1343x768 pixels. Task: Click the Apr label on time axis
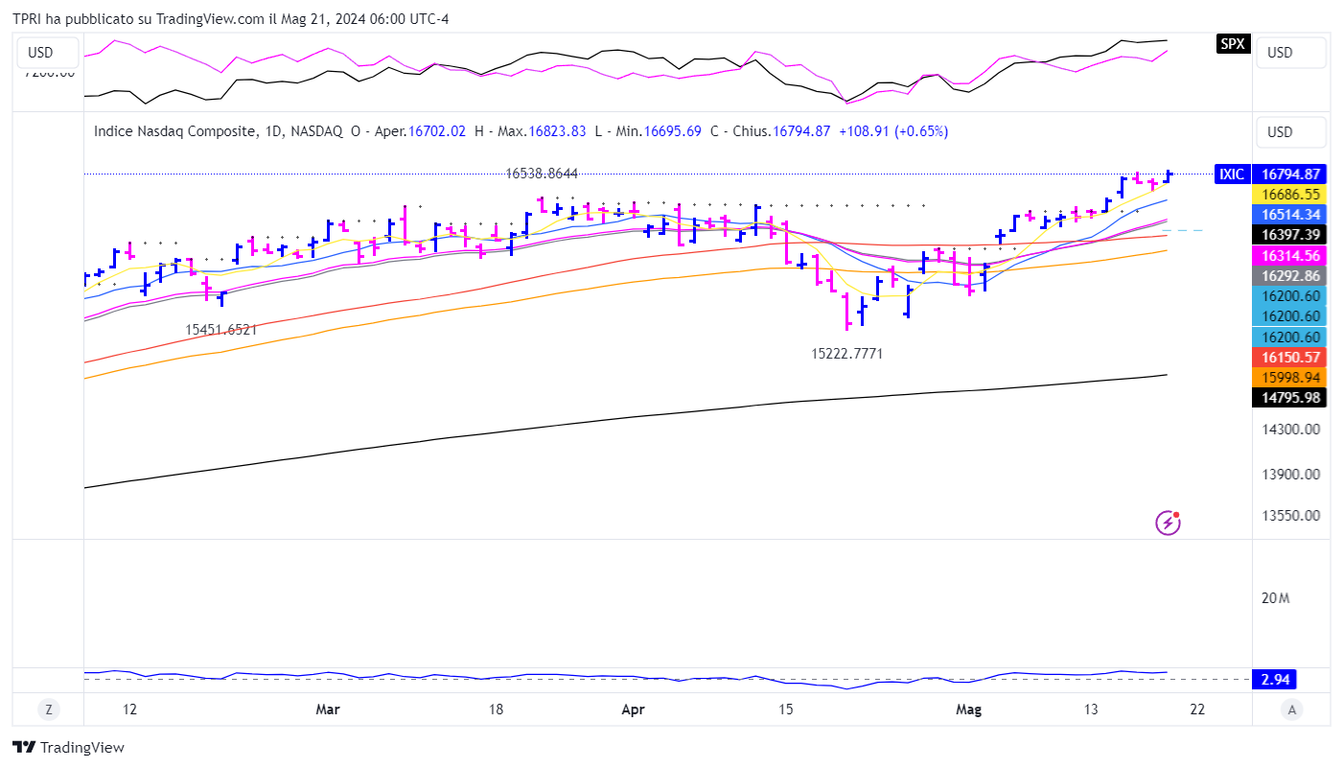633,710
